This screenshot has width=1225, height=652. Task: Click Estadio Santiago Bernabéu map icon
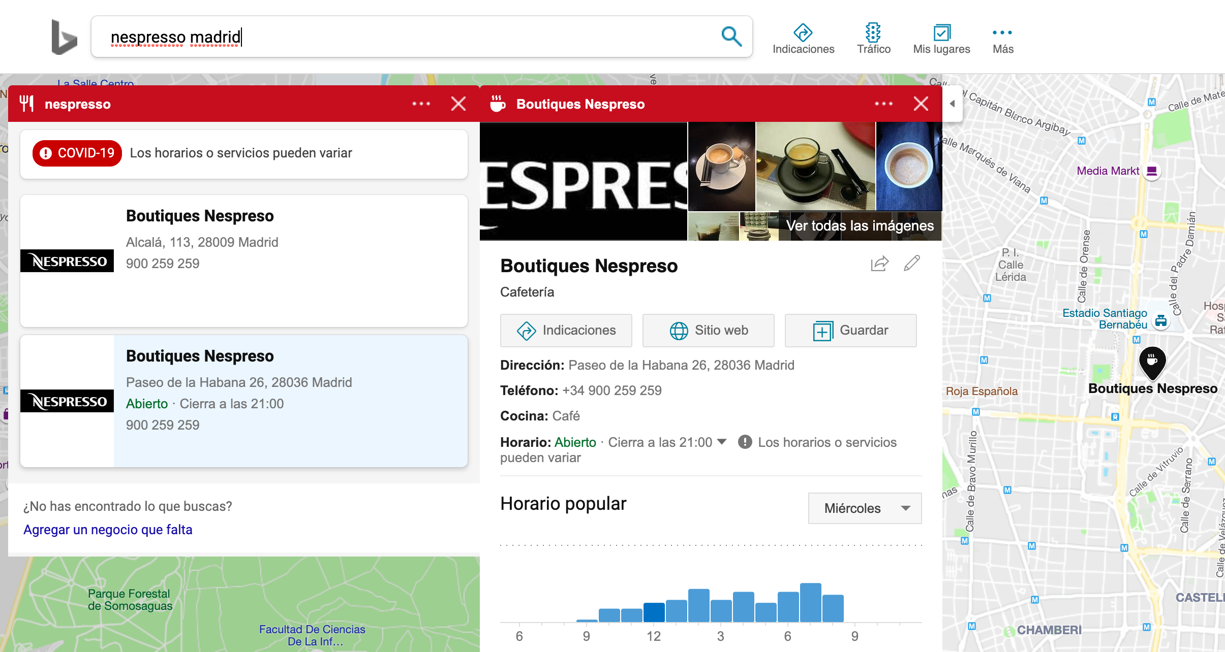point(1161,320)
